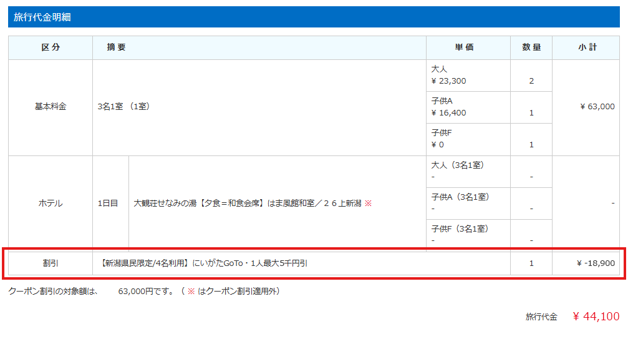Viewport: 628px width, 339px height.
Task: Click the ¥ 63,000 subtotal
Action: 597,107
